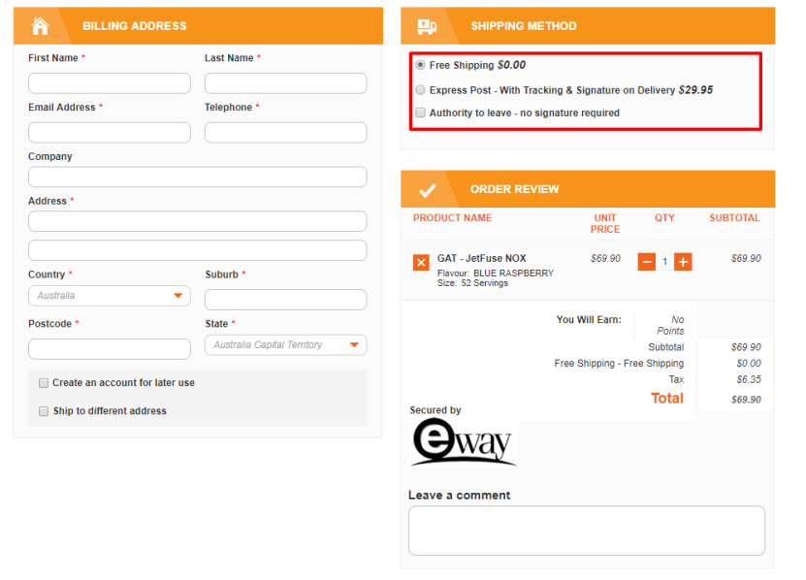Click the GAT - JetFuse NOX product name
The image size is (806, 580).
tap(482, 258)
